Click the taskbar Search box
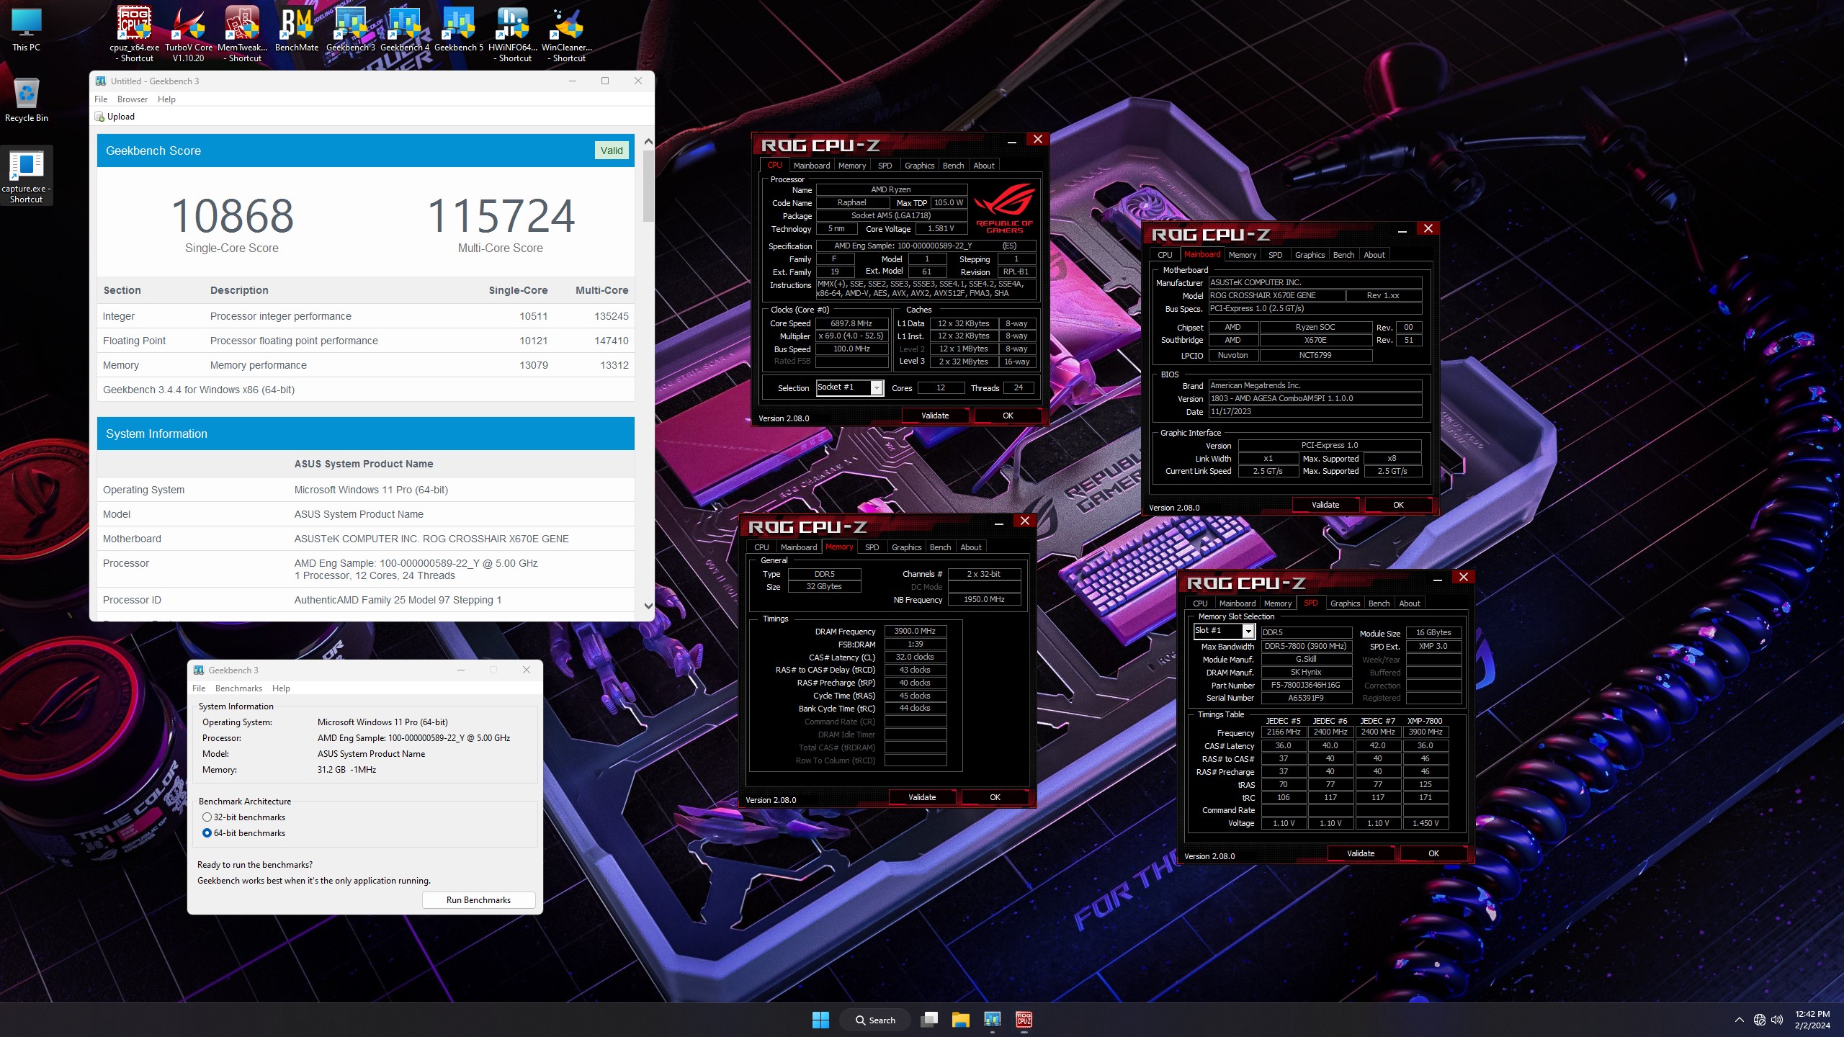Screen dimensions: 1844x1037 [x=875, y=1020]
